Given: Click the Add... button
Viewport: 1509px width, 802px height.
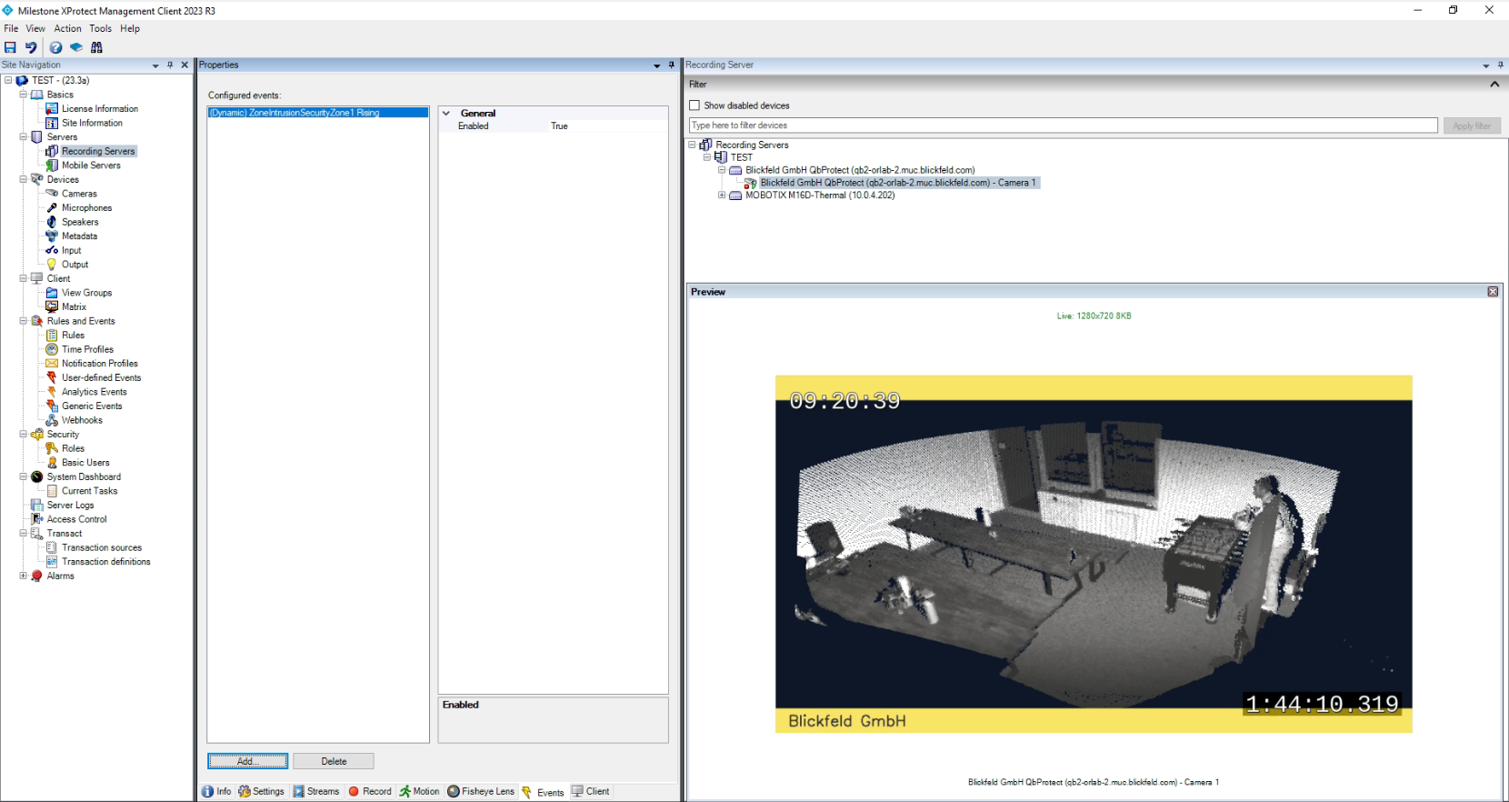Looking at the screenshot, I should pos(247,761).
